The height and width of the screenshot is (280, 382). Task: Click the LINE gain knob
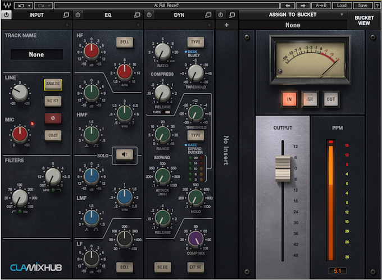click(20, 93)
